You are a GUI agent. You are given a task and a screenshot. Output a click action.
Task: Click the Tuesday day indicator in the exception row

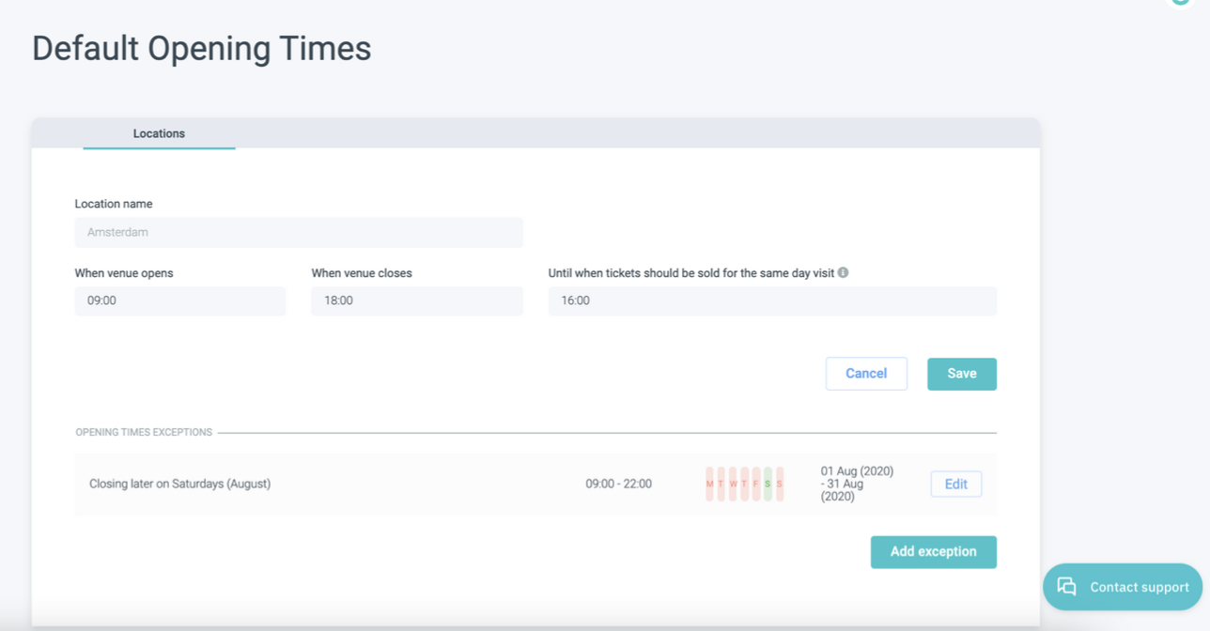(721, 485)
